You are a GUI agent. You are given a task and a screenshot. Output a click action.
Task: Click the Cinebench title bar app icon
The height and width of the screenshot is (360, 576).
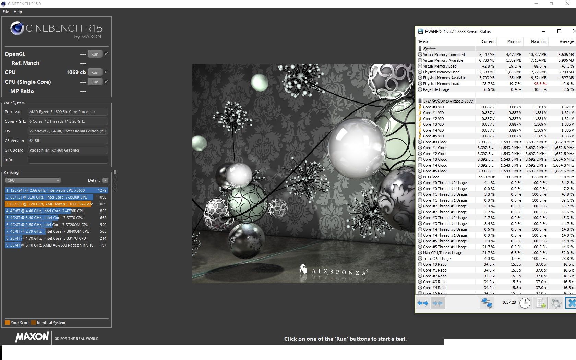3,4
